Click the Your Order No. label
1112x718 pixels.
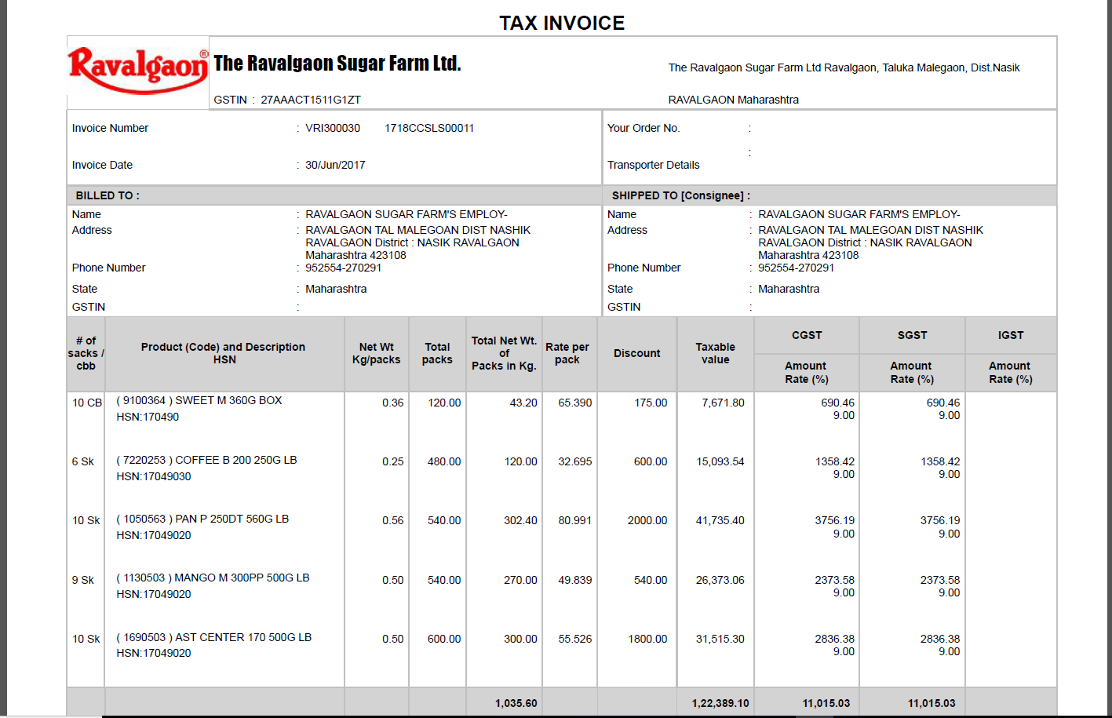click(x=644, y=128)
